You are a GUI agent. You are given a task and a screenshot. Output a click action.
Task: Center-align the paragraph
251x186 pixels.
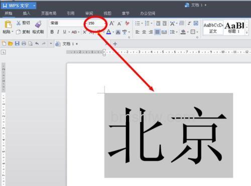(144, 32)
